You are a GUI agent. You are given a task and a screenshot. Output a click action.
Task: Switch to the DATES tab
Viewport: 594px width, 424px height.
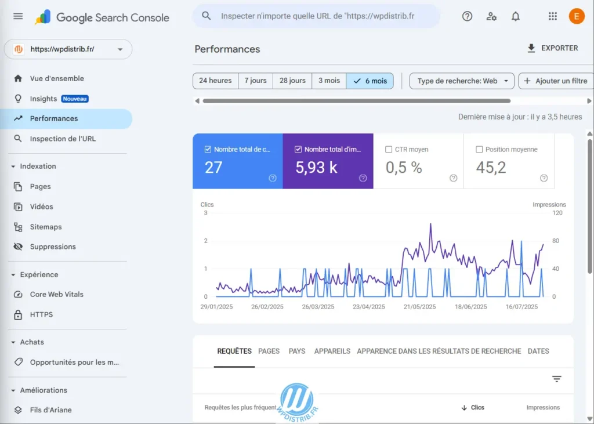538,351
